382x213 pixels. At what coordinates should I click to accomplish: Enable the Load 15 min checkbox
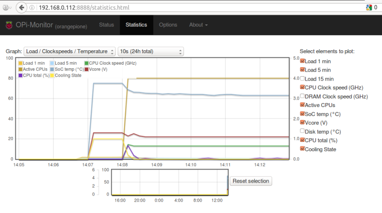point(302,79)
